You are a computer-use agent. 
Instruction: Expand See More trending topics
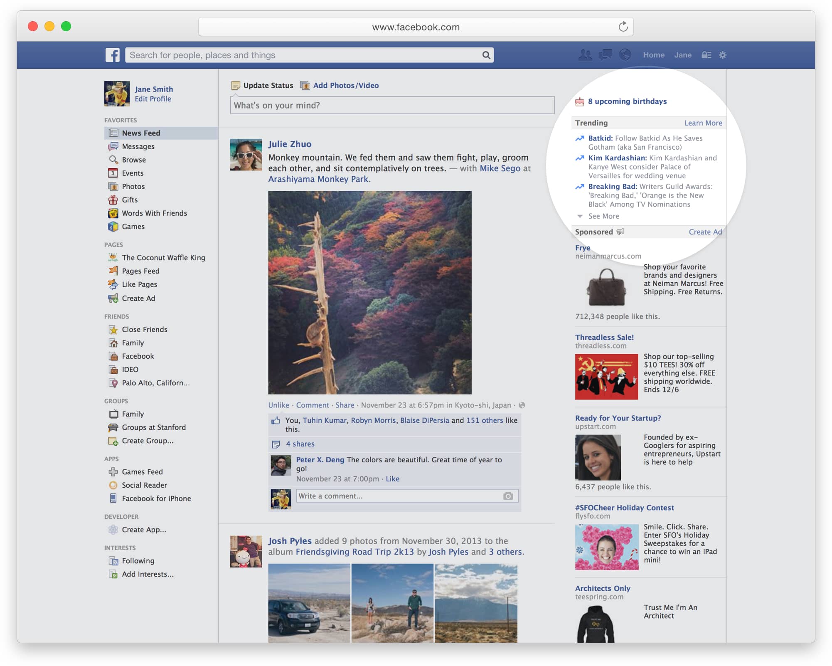(603, 216)
